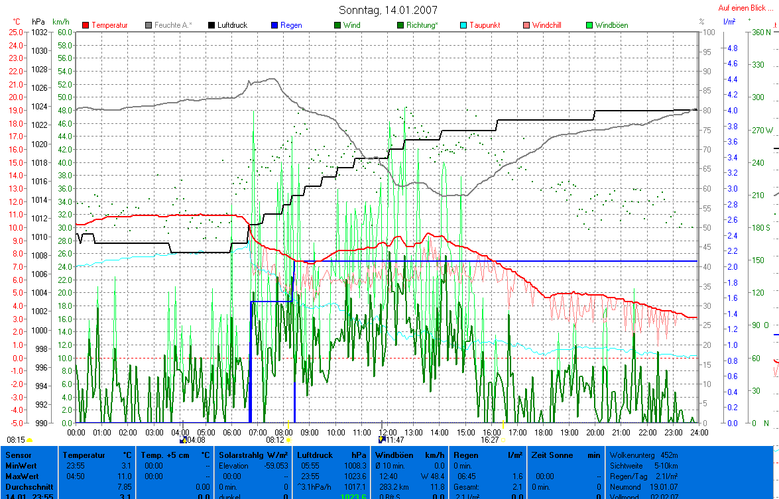Click the moon marker at 04:08
This screenshot has width=779, height=499.
pos(184,439)
